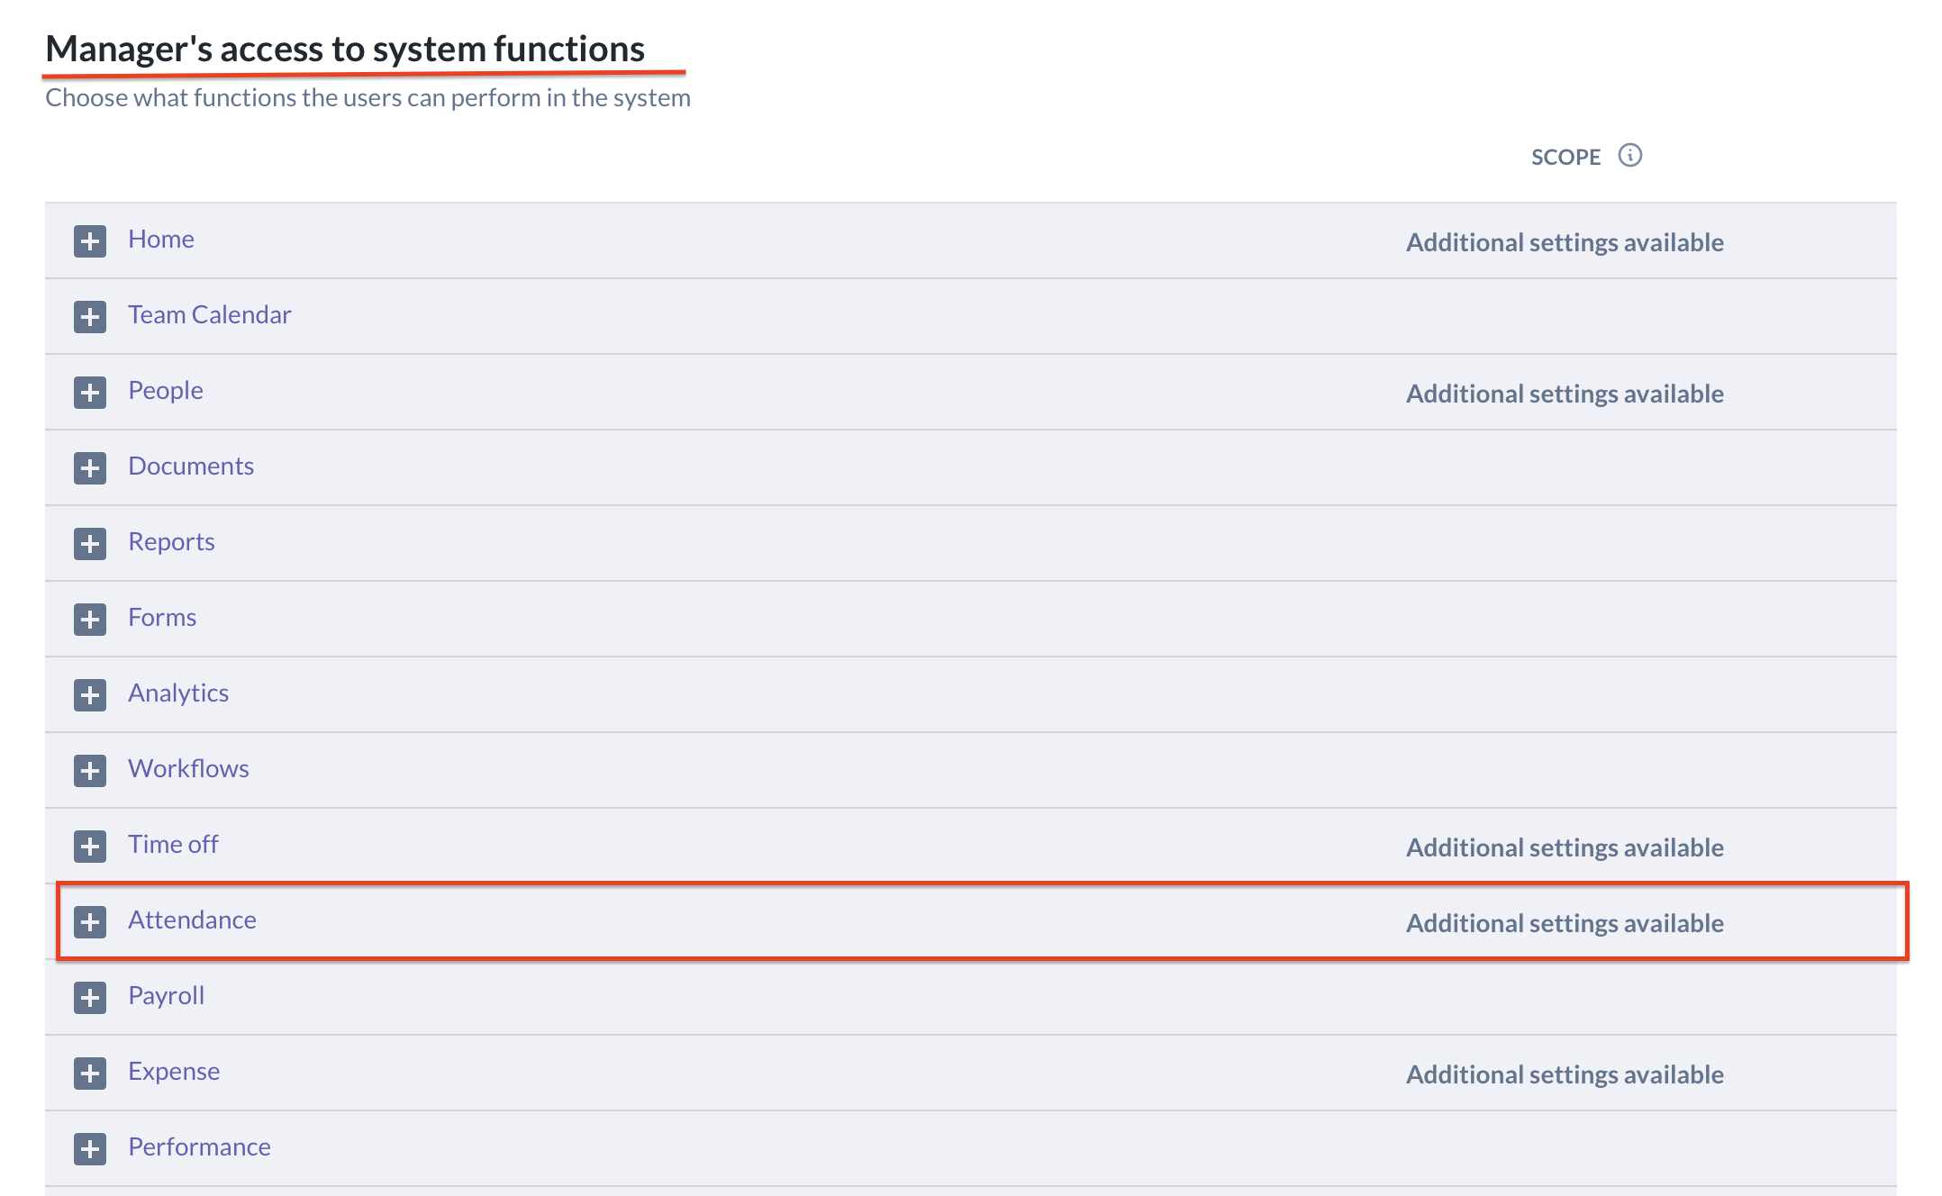Click plus icon beside Documents

[x=90, y=468]
